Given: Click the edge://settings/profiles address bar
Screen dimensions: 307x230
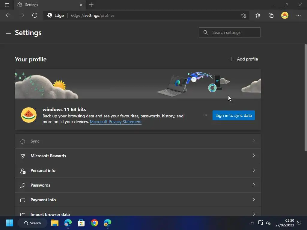Looking at the screenshot, I should (146, 15).
